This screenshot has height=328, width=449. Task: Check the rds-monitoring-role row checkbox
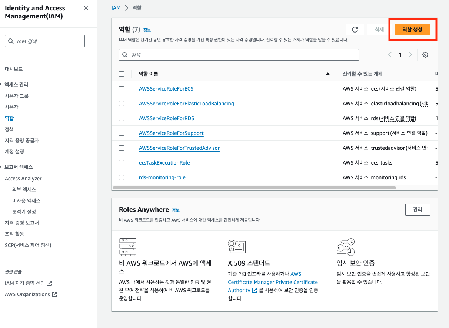tap(122, 177)
